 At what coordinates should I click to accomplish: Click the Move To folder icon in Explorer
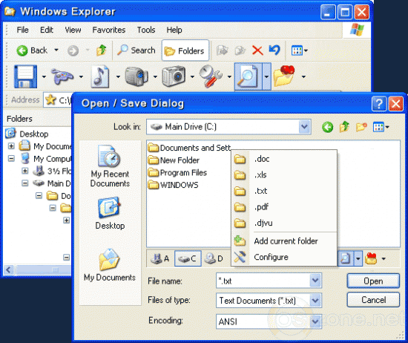pos(223,50)
